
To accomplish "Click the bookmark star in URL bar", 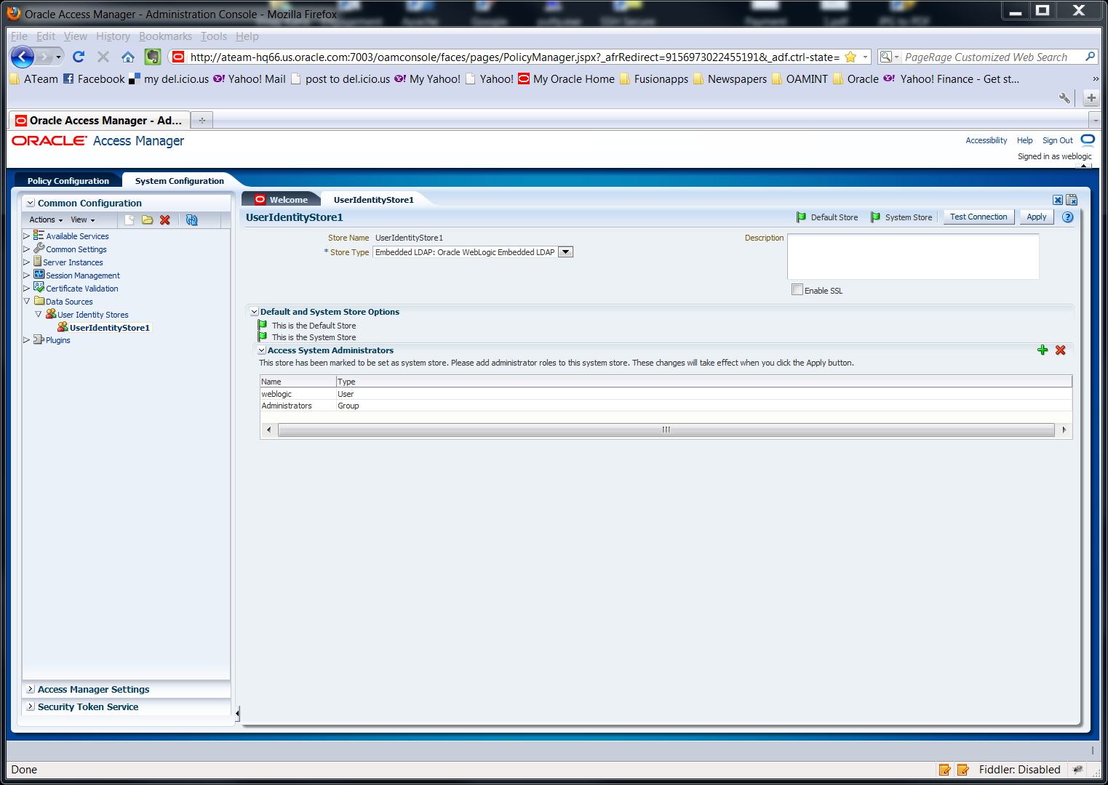I will (850, 57).
